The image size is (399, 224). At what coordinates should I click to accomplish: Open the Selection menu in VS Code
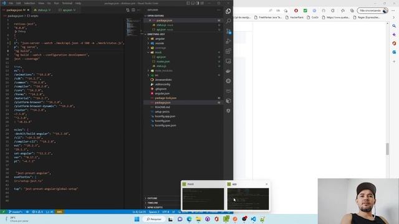[x=29, y=3]
